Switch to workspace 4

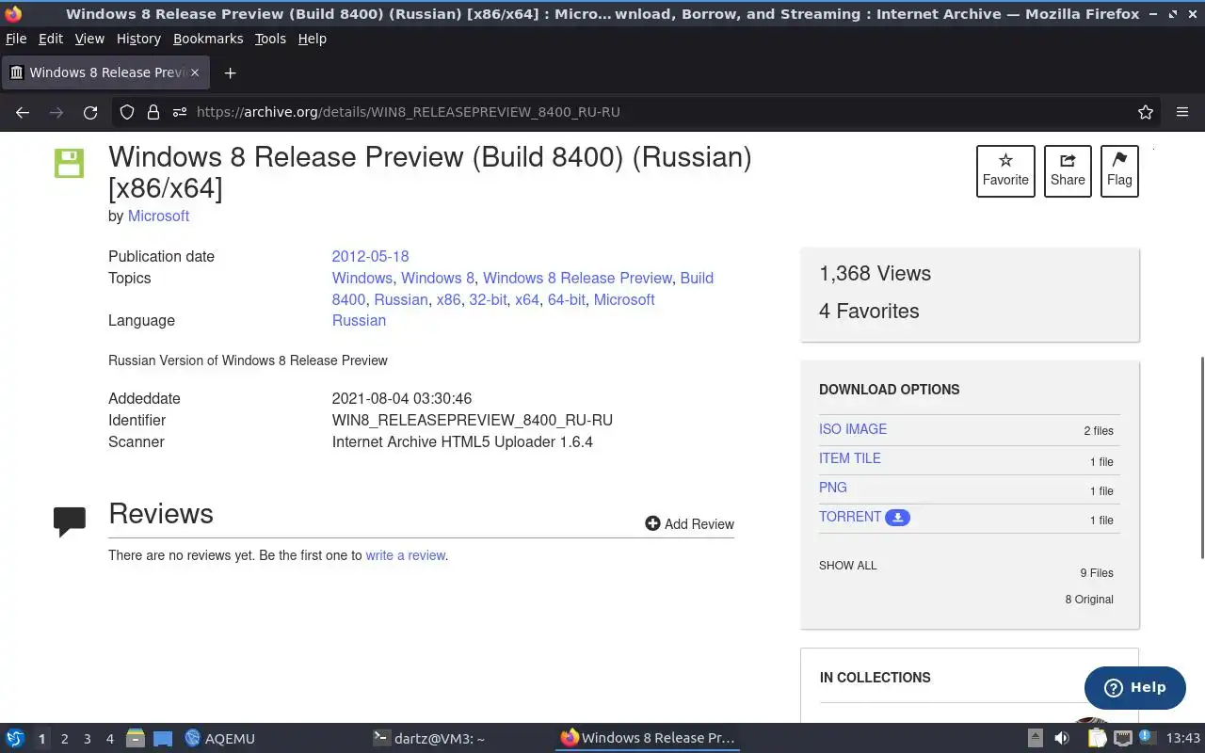pos(109,739)
